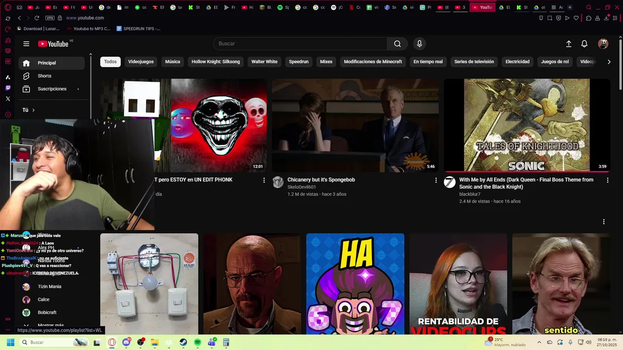
Task: Open Aria AI in Opera sidebar
Action: [8, 77]
